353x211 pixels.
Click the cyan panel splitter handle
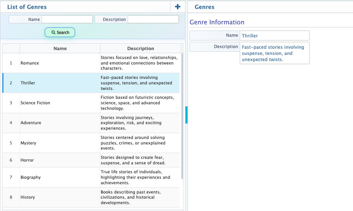pyautogui.click(x=186, y=115)
